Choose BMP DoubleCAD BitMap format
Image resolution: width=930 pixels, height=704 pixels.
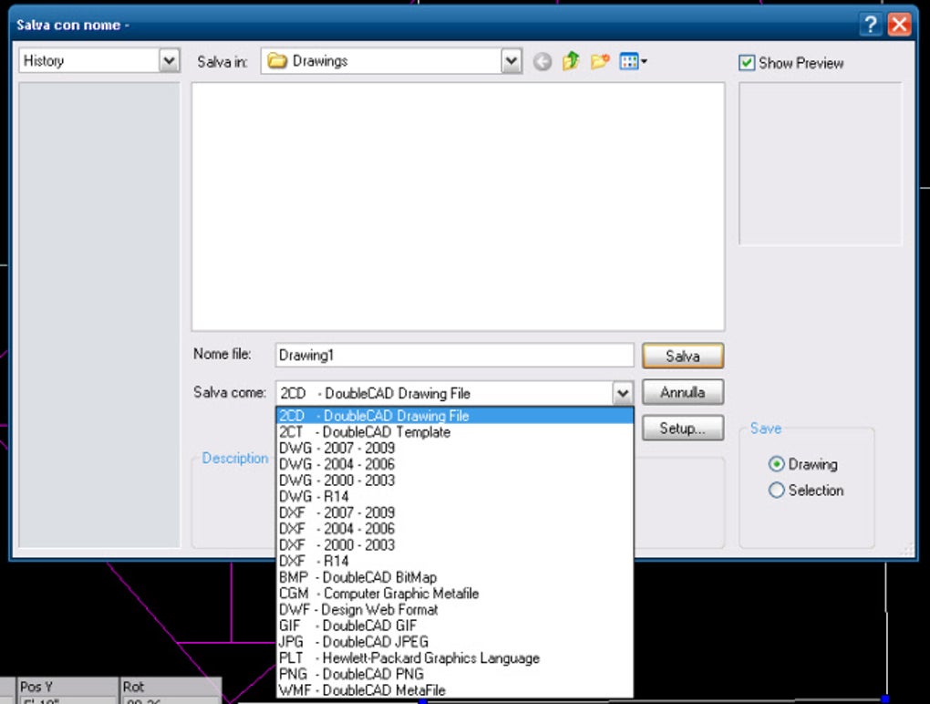click(455, 577)
